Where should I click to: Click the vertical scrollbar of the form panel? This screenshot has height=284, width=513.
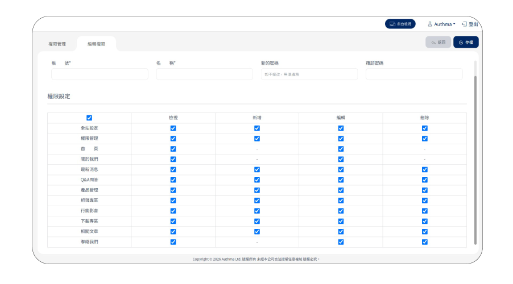coord(475,160)
